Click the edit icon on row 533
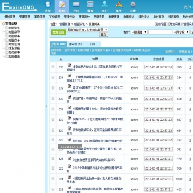Screen dimensions: 193x193 coord(69,86)
